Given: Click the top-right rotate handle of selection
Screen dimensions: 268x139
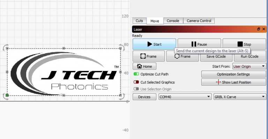Looking at the screenshot, I should (x=122, y=47).
